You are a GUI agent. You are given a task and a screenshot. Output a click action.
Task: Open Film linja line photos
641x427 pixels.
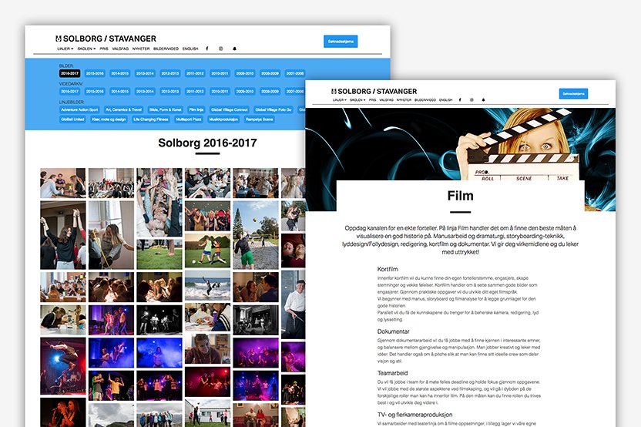pos(196,109)
